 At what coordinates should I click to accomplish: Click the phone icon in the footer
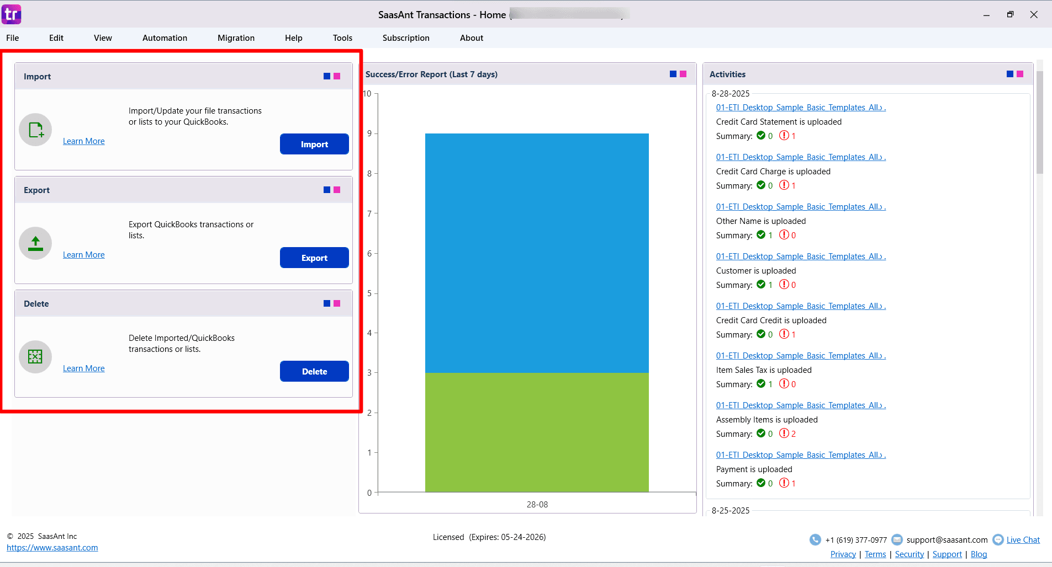tap(815, 539)
